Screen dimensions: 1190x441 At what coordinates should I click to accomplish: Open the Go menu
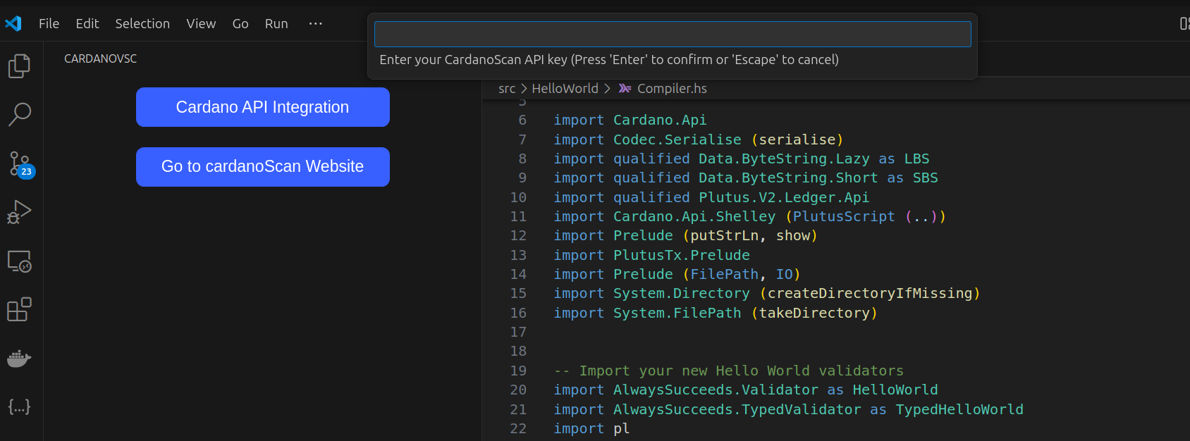click(240, 23)
